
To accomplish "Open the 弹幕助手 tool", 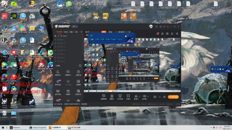I will click(68, 73).
